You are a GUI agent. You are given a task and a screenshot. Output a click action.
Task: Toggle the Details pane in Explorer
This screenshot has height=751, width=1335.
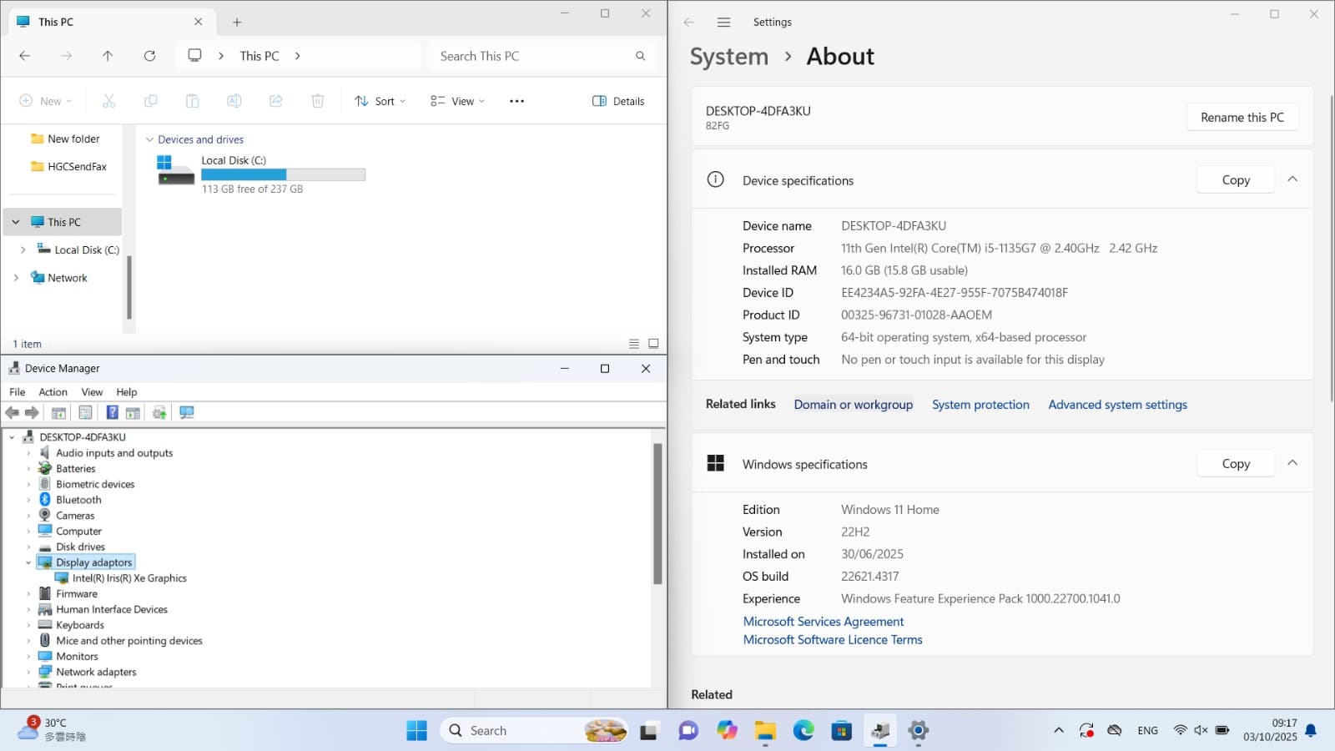(618, 101)
